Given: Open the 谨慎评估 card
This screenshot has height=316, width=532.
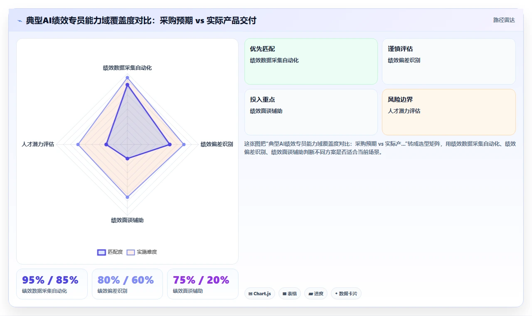Looking at the screenshot, I should click(448, 61).
